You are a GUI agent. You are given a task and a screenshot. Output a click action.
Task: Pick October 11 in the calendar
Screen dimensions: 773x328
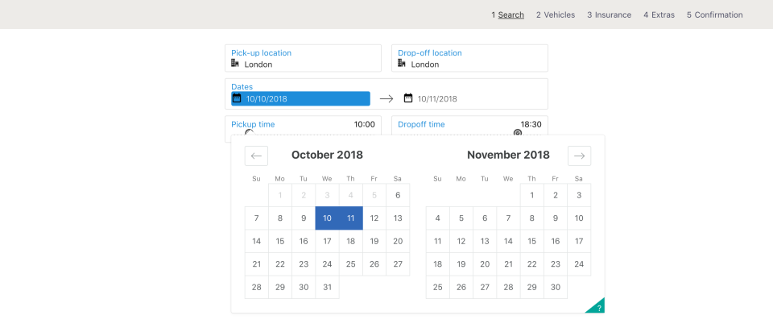pyautogui.click(x=350, y=218)
